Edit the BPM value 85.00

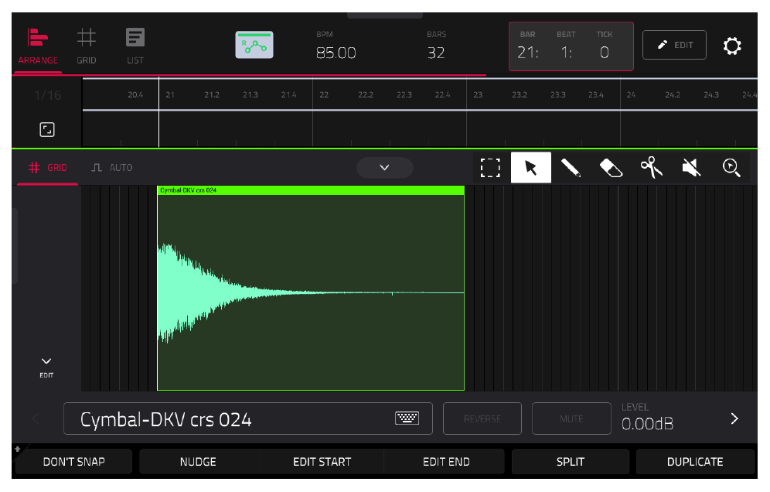tap(336, 53)
